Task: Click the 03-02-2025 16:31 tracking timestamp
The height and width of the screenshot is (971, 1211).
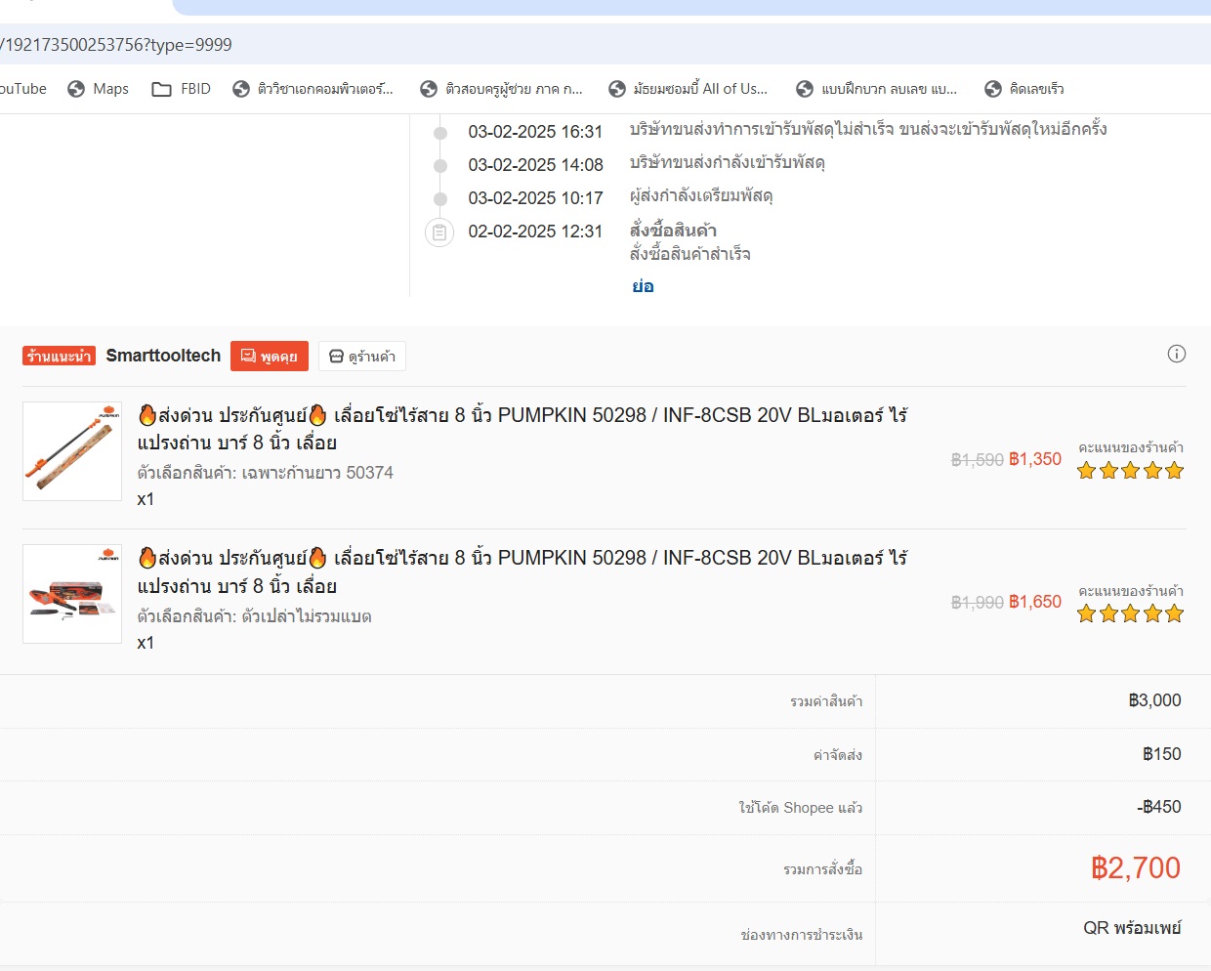Action: pos(535,132)
